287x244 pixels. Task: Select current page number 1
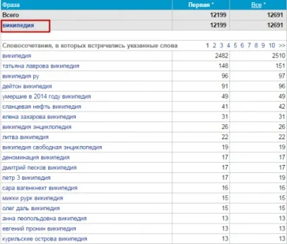click(207, 45)
